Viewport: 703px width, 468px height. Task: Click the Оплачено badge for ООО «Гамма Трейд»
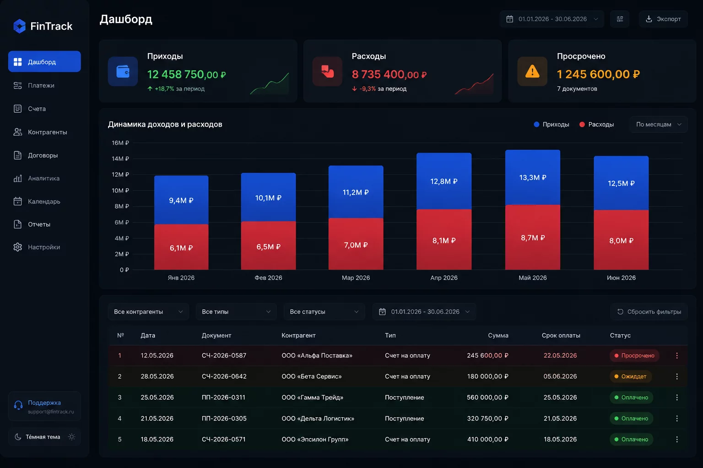coord(632,398)
